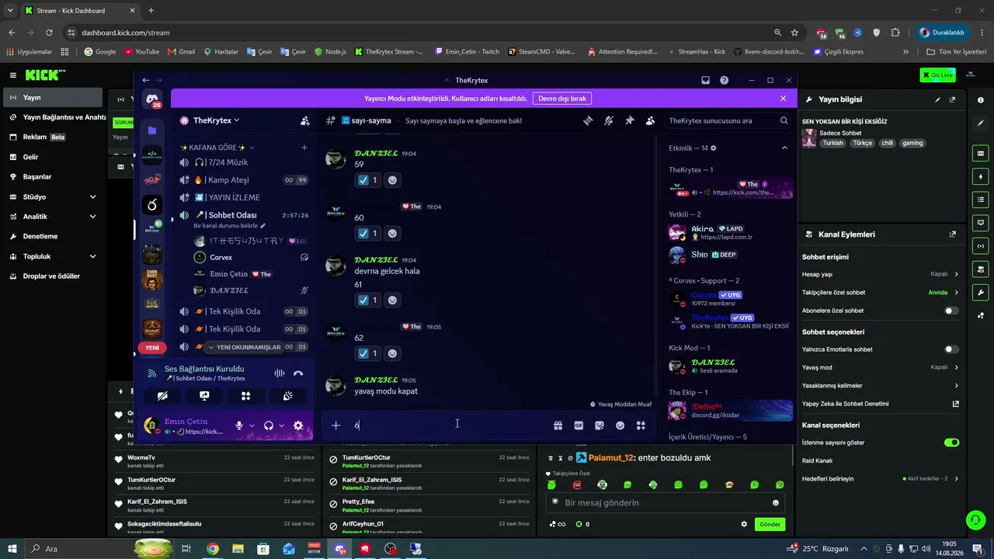Toggle Abonelere özel sohbet switch
The height and width of the screenshot is (559, 994).
click(x=951, y=311)
